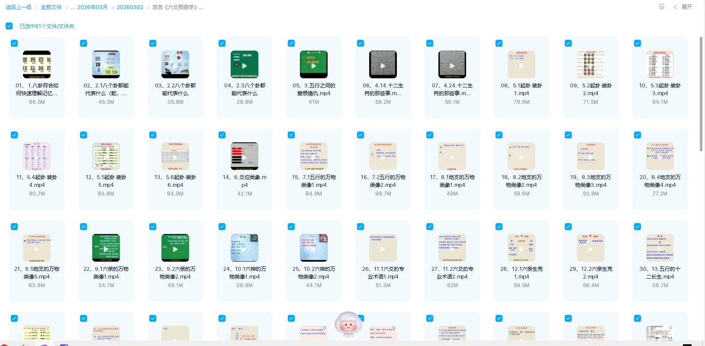Open video thumbnail of 05、3.五行之间的爱恨情仇.mp4
705x346 pixels.
[313, 64]
